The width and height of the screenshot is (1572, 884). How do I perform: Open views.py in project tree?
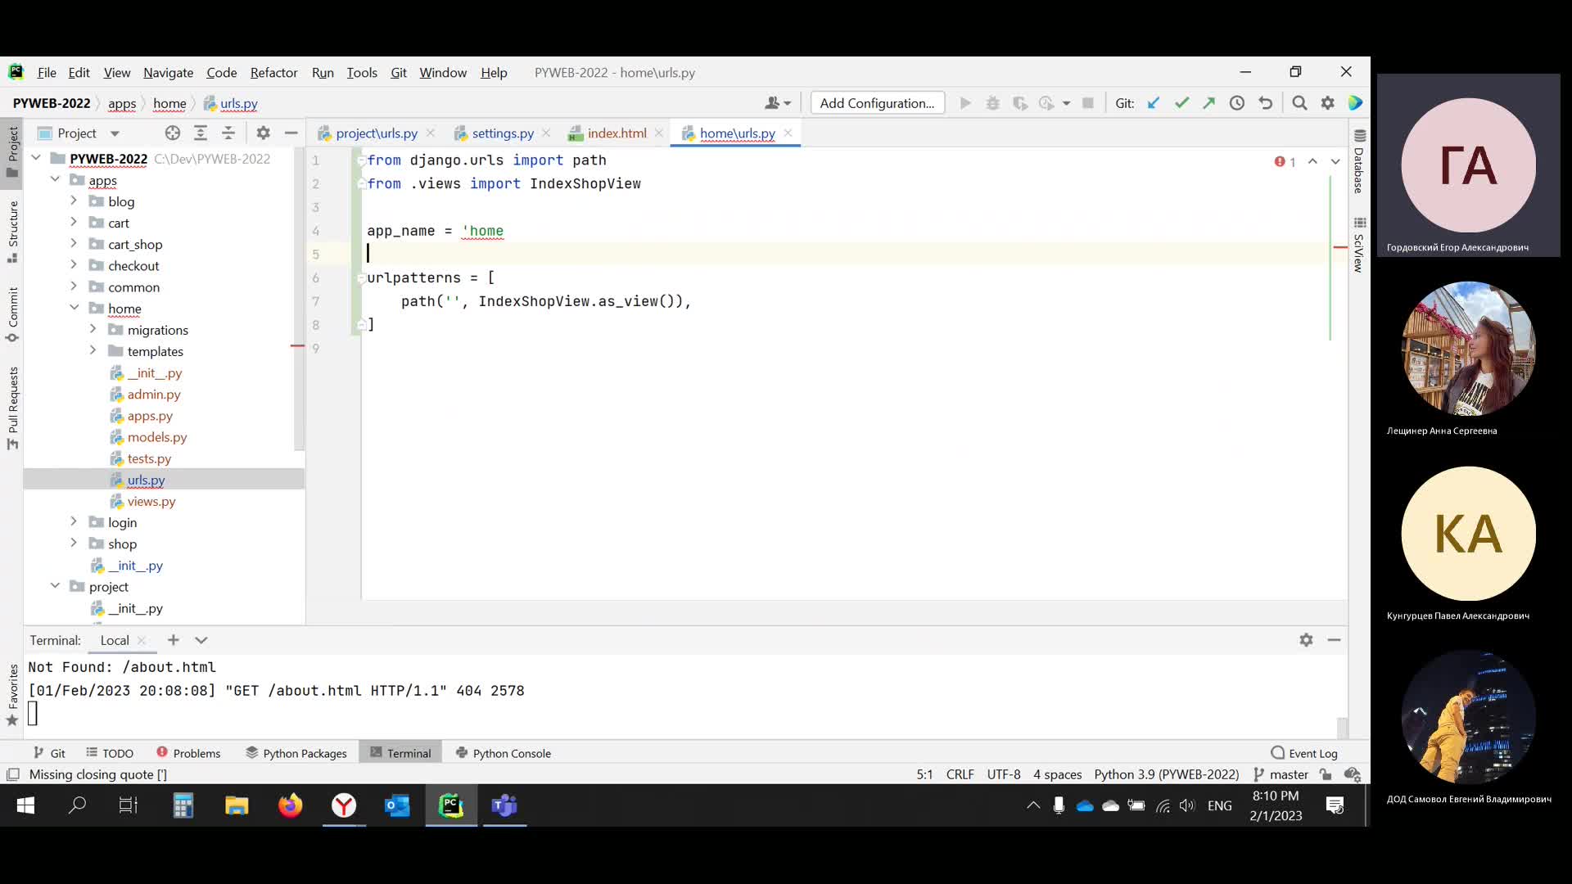151,501
